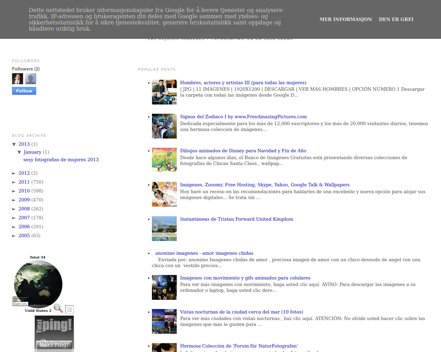
Task: Click the magnifying glass icon beside the globe
Action: coord(58,308)
